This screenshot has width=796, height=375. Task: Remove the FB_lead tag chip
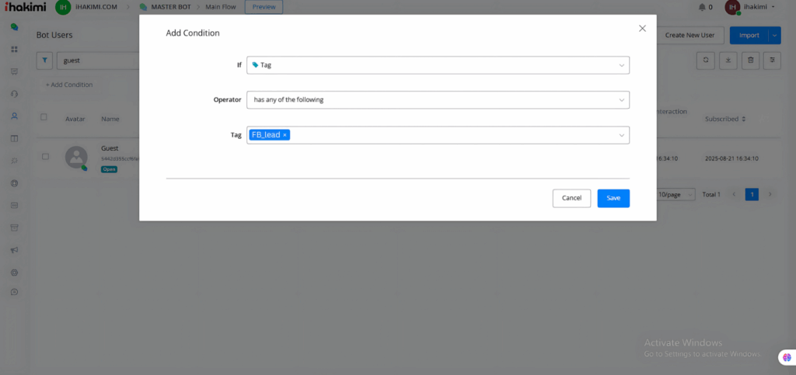tap(285, 135)
